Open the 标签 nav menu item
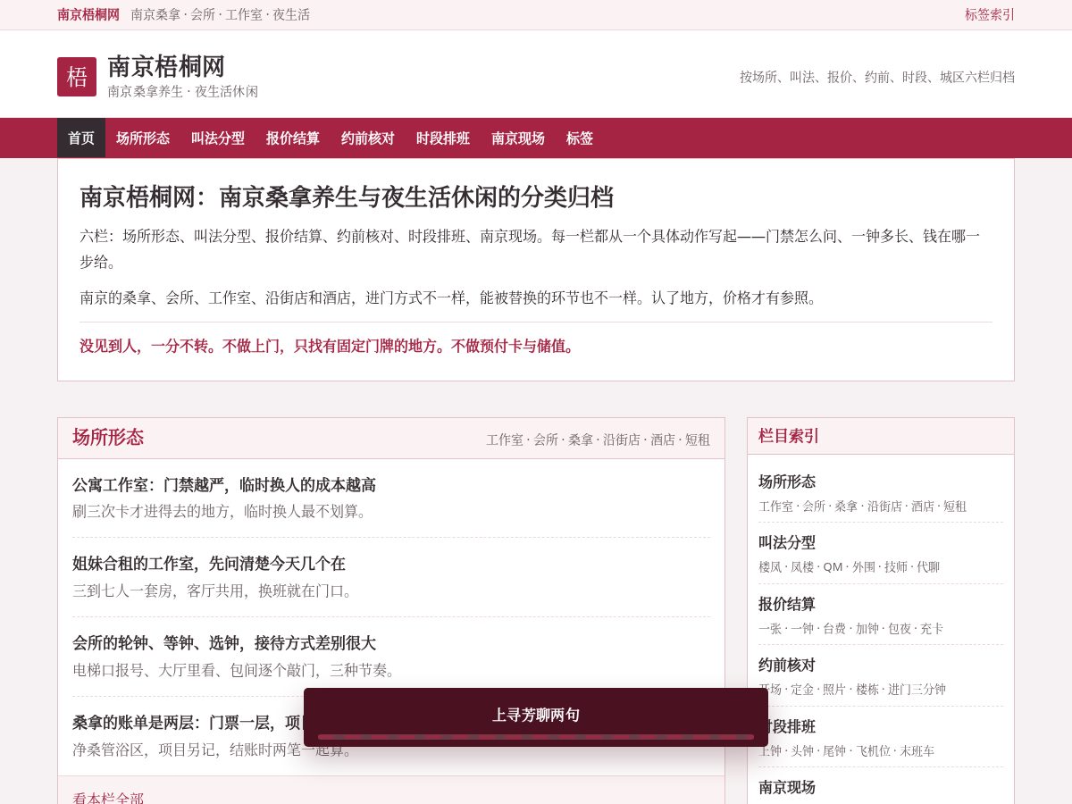Image resolution: width=1072 pixels, height=804 pixels. (x=580, y=138)
